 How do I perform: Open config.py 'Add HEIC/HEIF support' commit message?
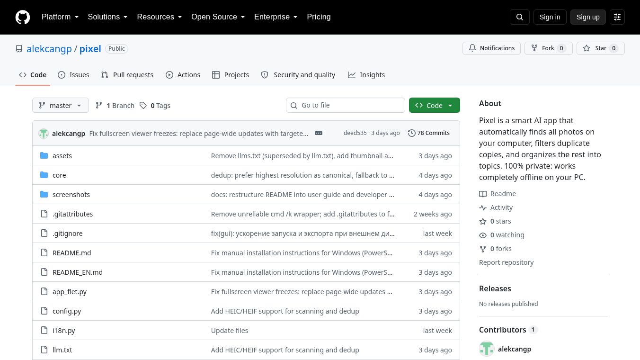point(285,311)
